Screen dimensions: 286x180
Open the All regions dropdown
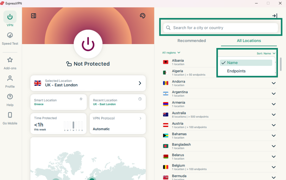pyautogui.click(x=171, y=53)
